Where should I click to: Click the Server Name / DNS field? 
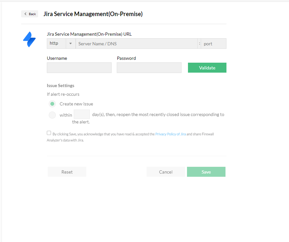(136, 44)
